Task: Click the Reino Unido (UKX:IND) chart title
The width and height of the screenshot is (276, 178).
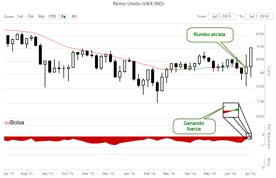Action: pyautogui.click(x=138, y=4)
